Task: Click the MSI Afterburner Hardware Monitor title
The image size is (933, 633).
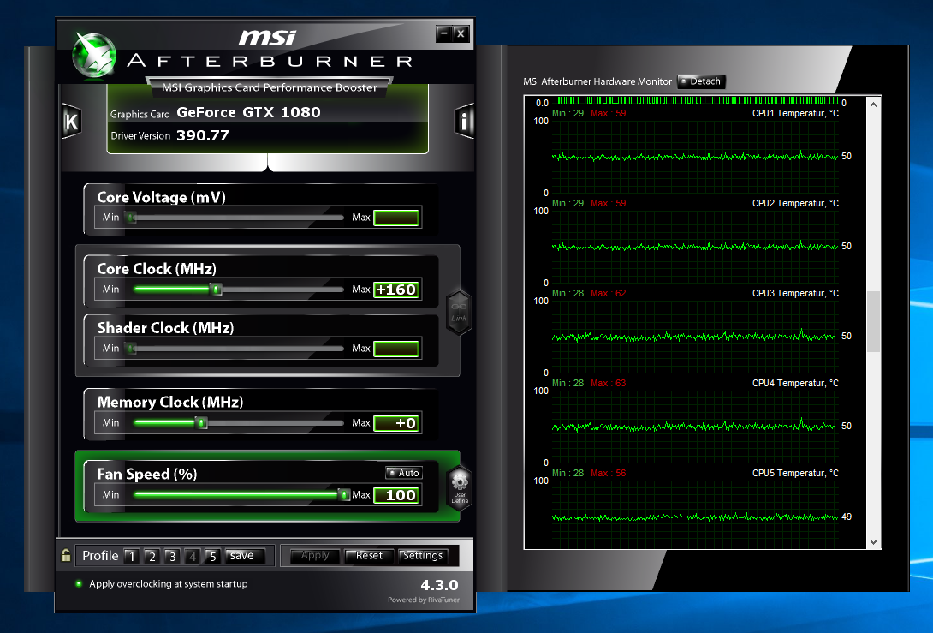Action: pos(597,81)
